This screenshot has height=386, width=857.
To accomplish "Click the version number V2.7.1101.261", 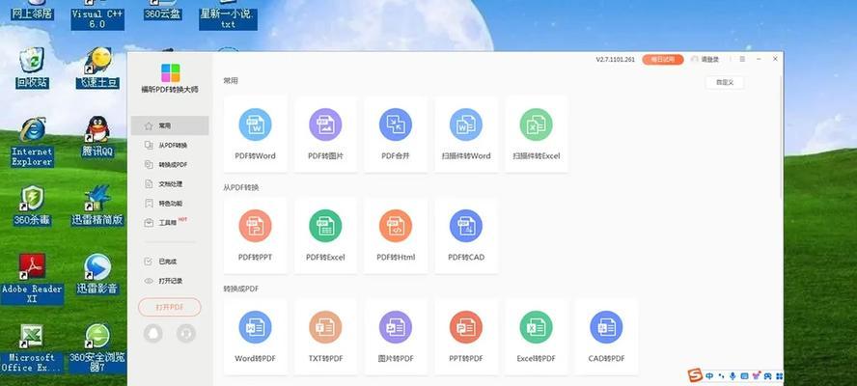I will [x=615, y=60].
